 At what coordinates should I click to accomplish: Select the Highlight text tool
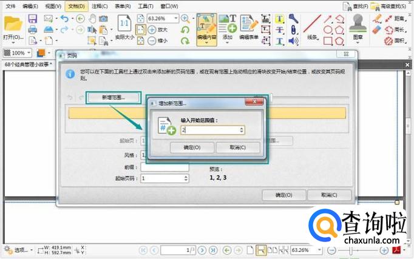click(279, 19)
